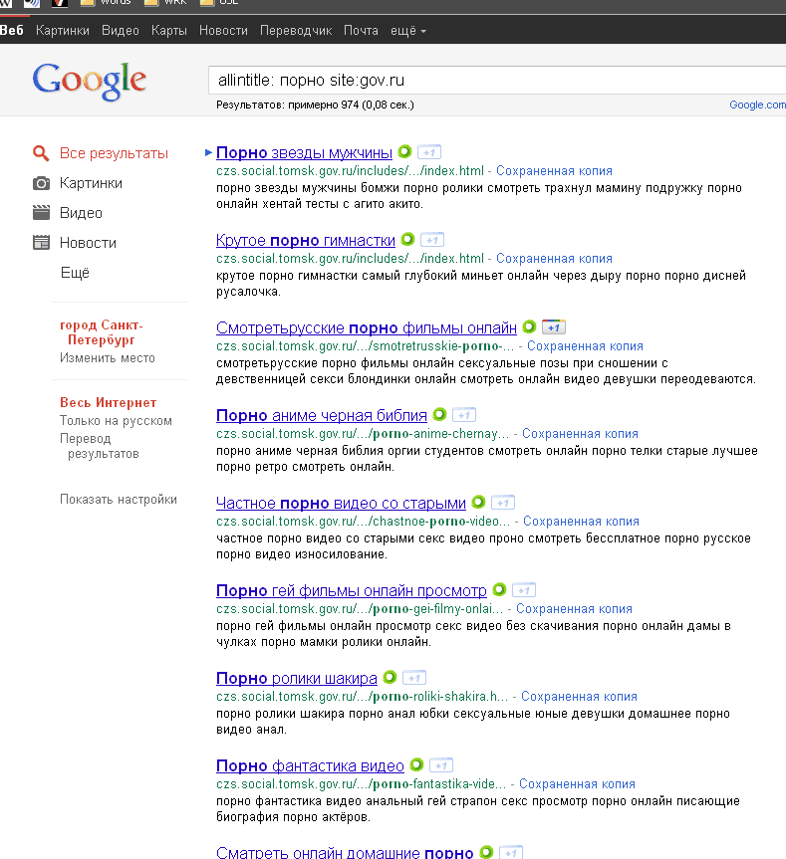786x859 pixels.
Task: Open 'Сохраненная копия' for smotretrusskie URL result
Action: pos(585,346)
